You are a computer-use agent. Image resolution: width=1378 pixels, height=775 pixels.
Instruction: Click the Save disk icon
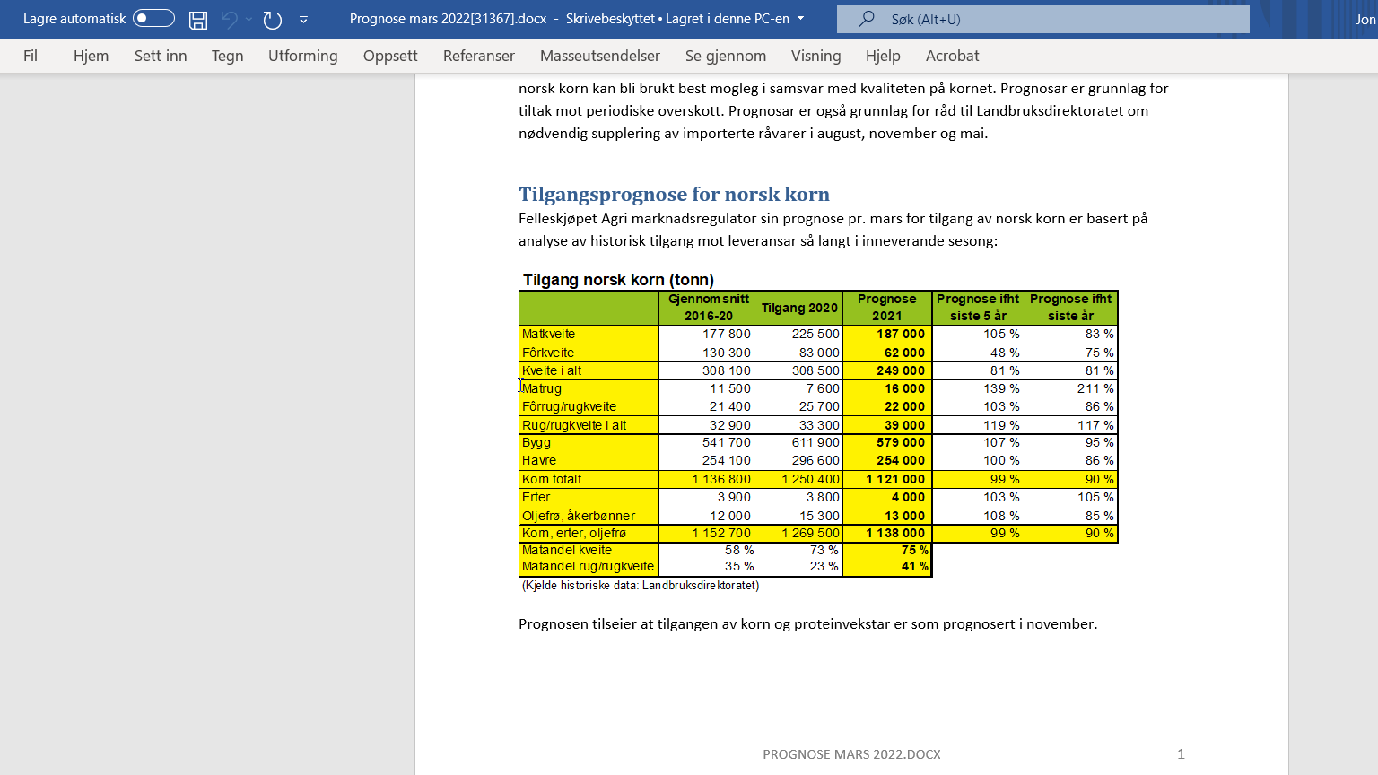click(x=198, y=20)
